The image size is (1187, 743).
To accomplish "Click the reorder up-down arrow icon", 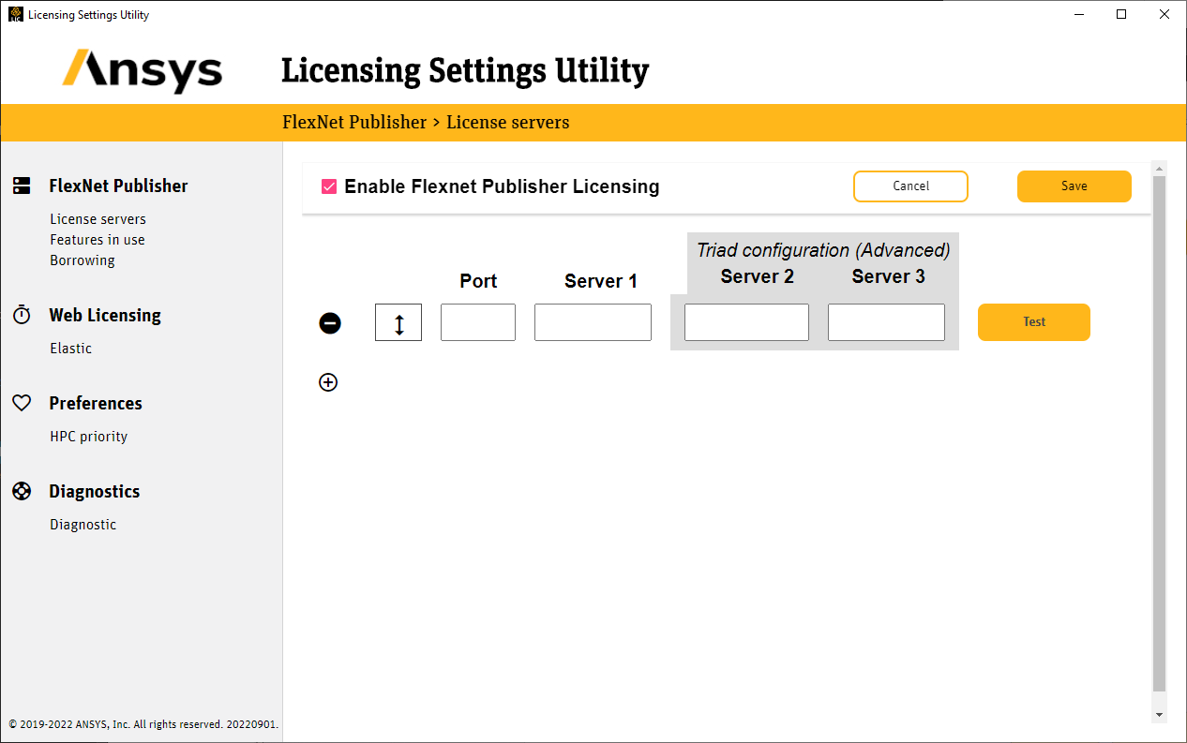I will tap(398, 323).
